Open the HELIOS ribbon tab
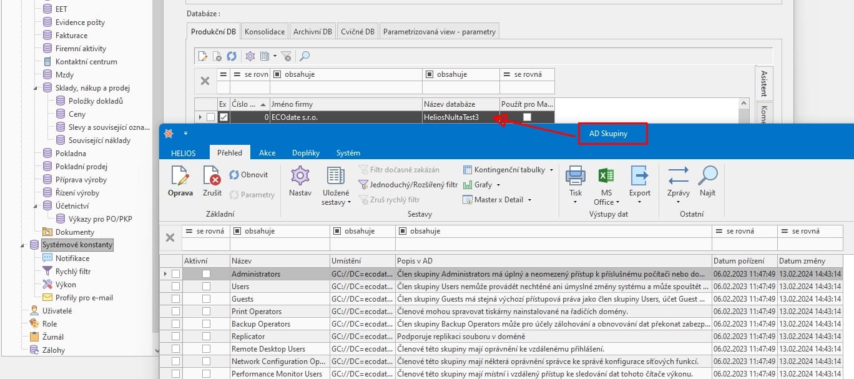This screenshot has width=854, height=379. 183,152
